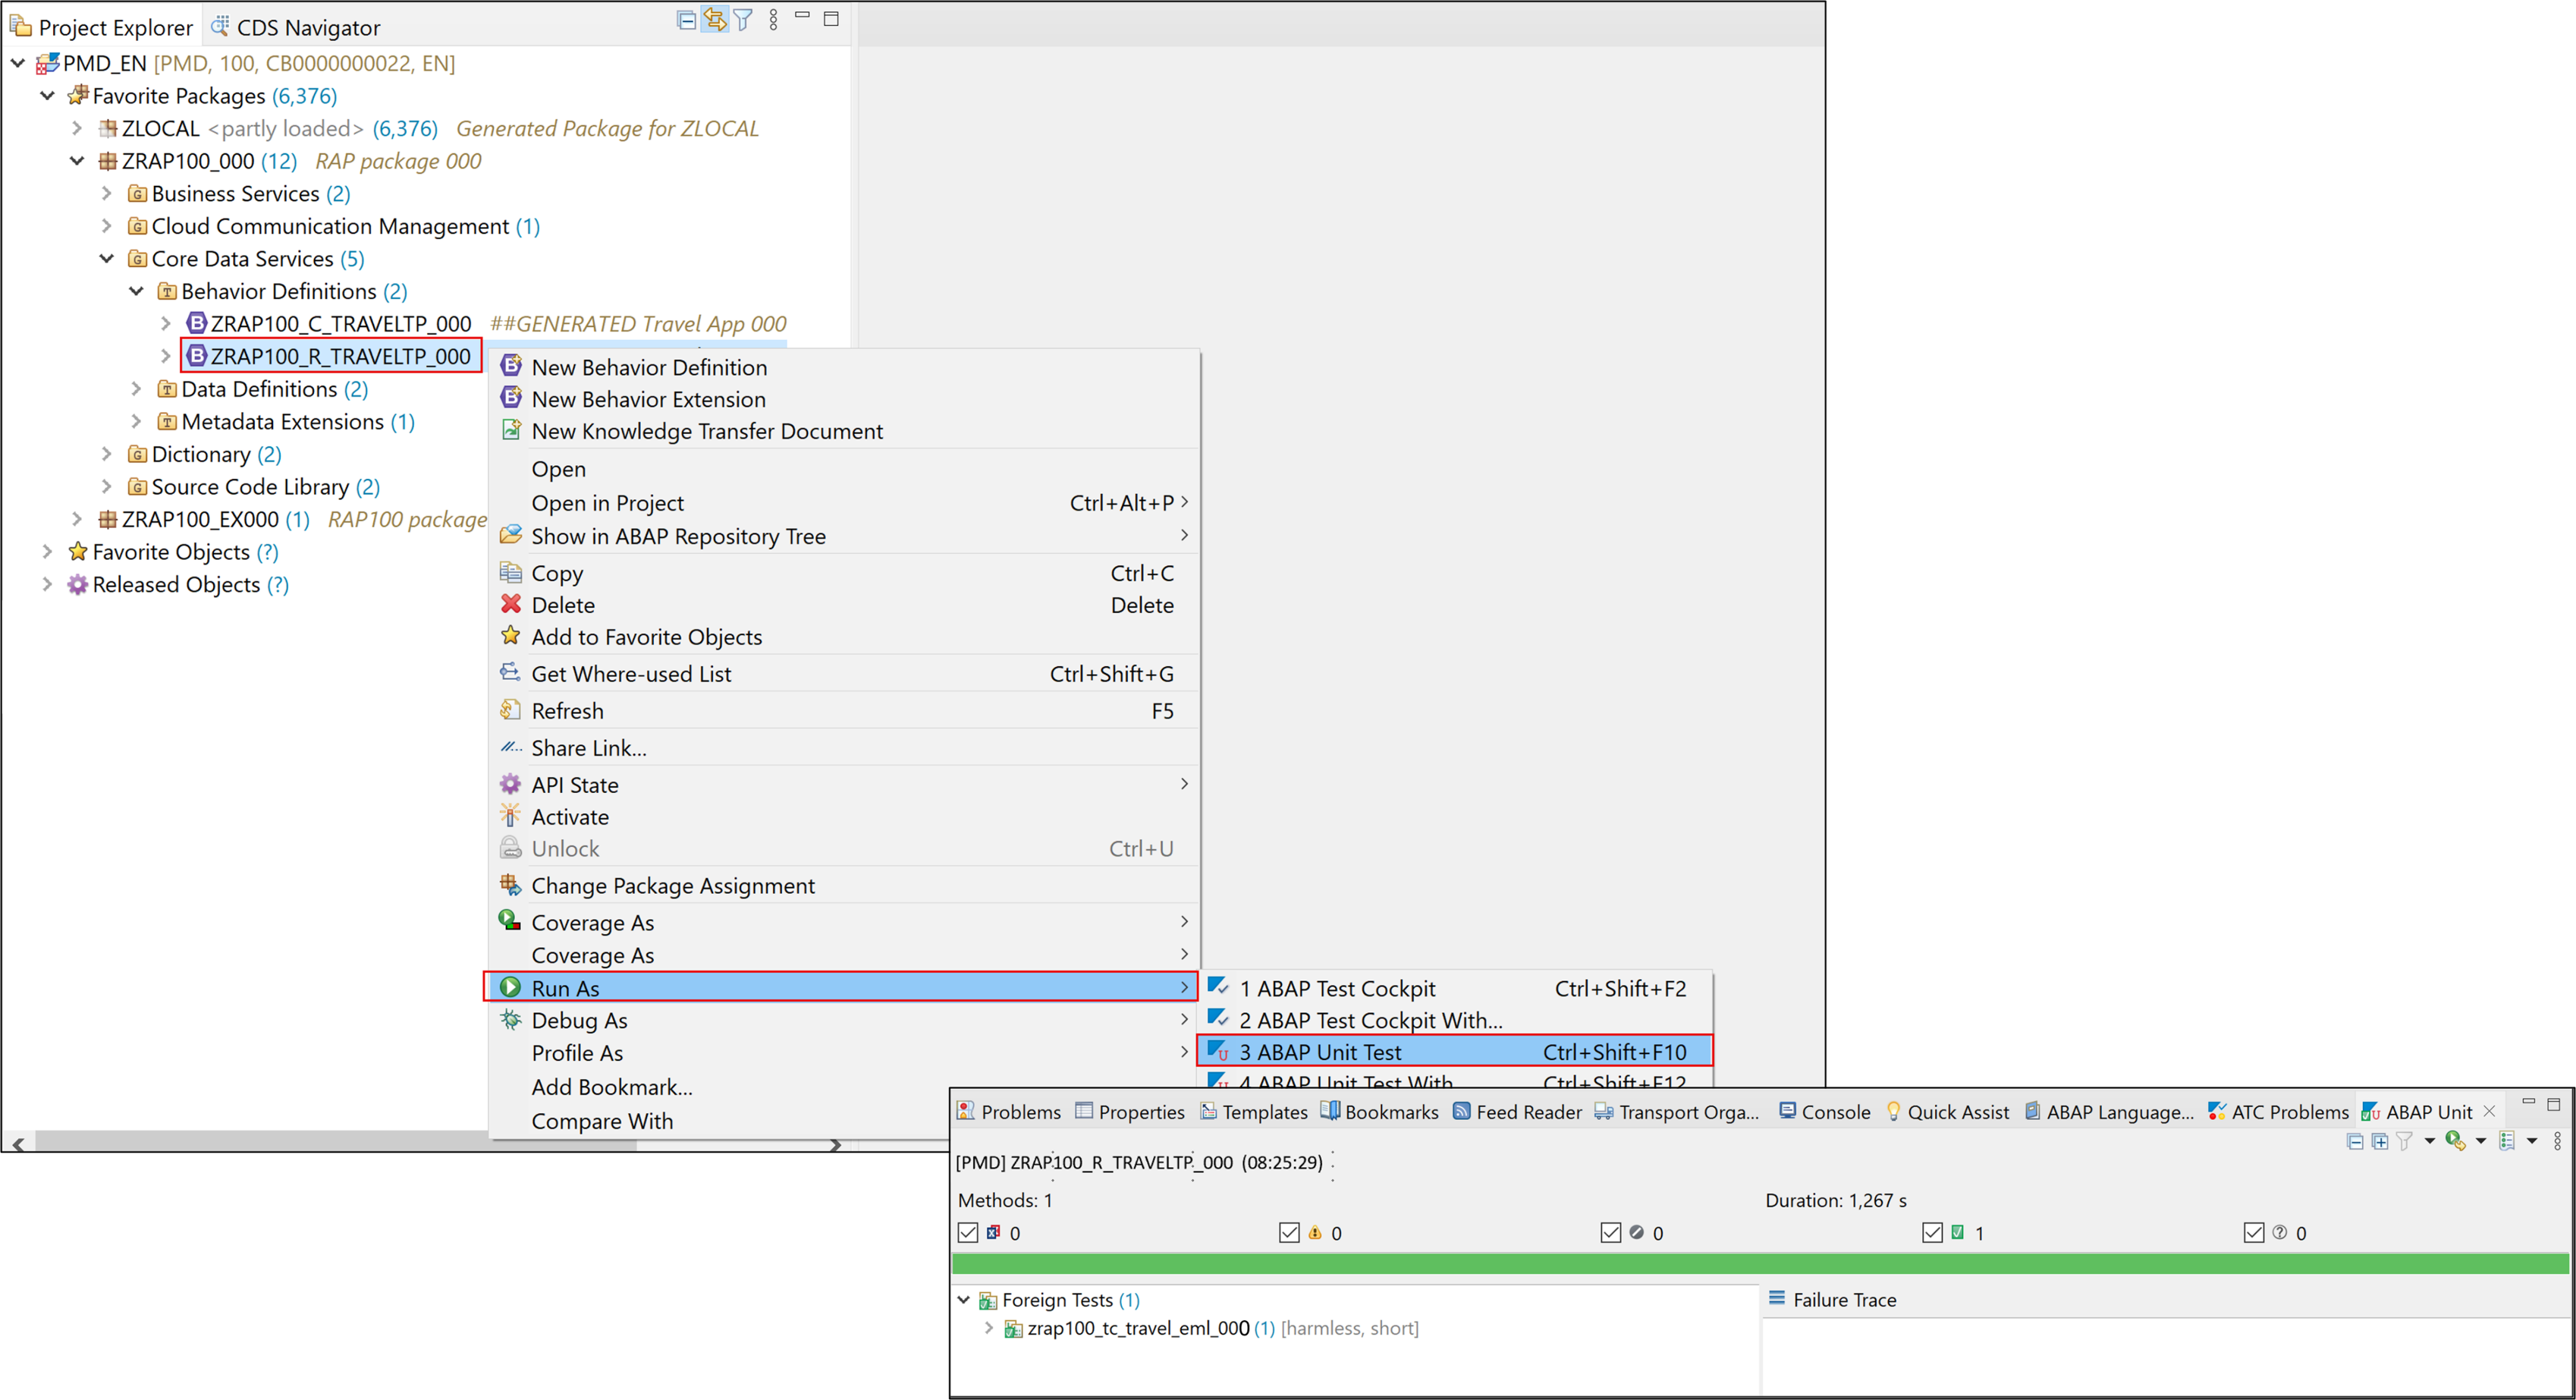Collapse all results in ABAP Unit view
Screen dimensions: 2576x1400
tap(2355, 1141)
